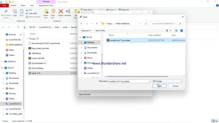Screen dimensions: 219x123
Task: Click the Name column header in Open dialog
Action: [111, 35]
